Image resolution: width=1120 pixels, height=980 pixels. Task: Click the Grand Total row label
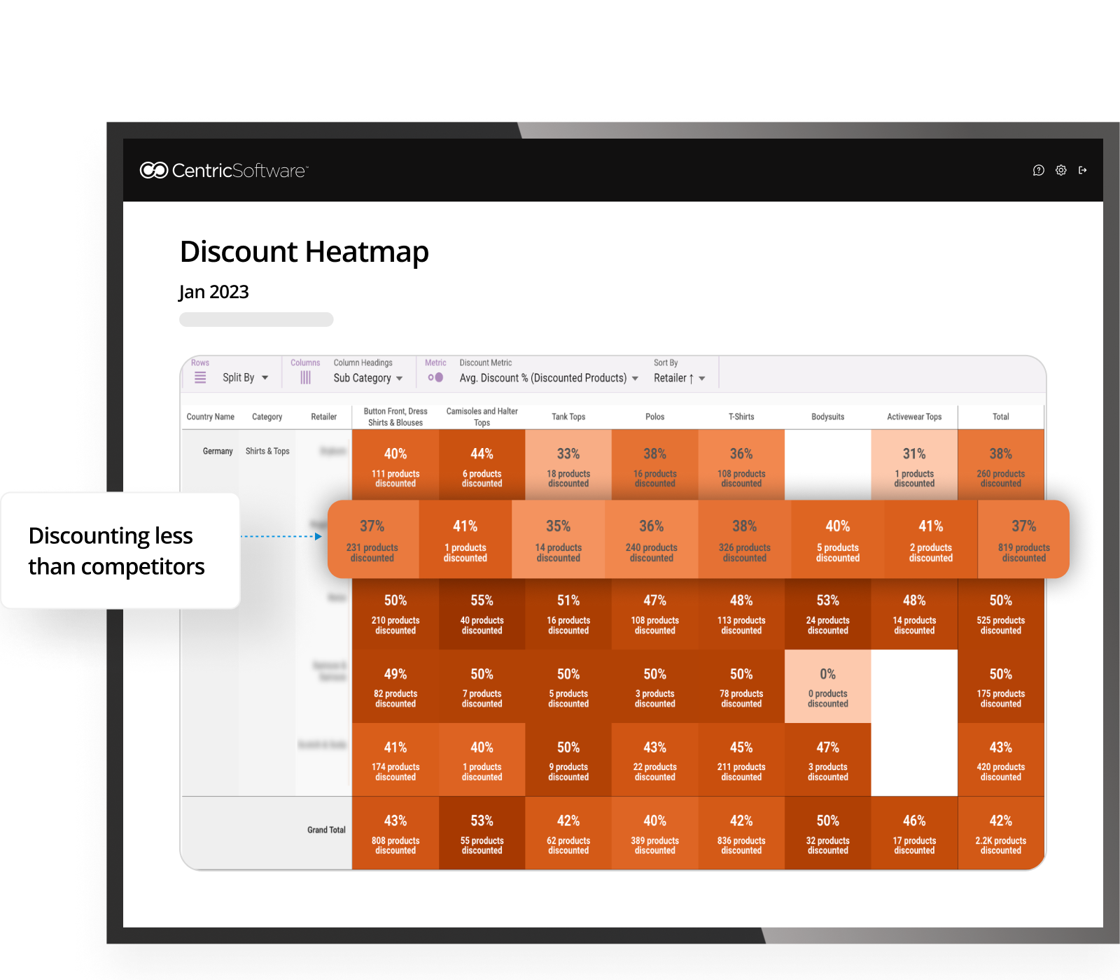point(326,830)
